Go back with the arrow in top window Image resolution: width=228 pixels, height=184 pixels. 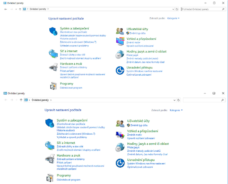coord(6,9)
